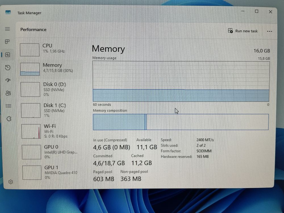Minimize the Task Manager window
Screen dimensions: 284x213
243,11
